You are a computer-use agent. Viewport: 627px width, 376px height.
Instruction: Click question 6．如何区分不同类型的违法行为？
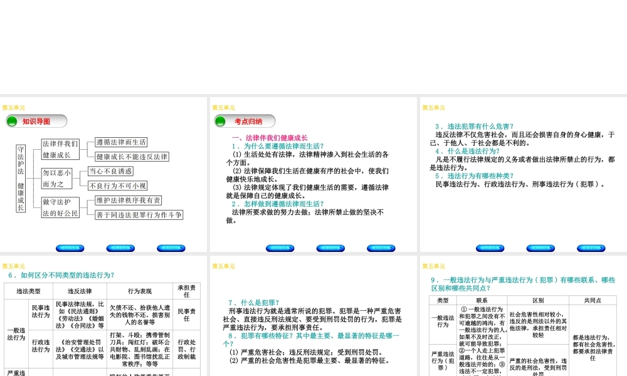pos(61,275)
